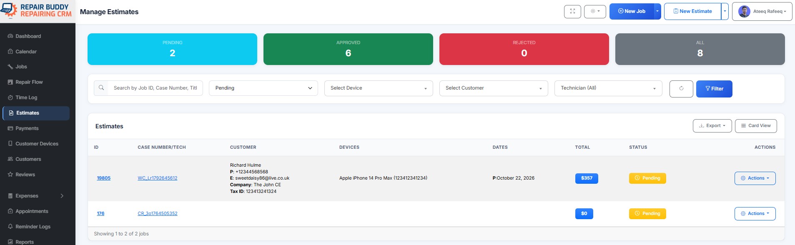
Task: Click the $357 total badge
Action: point(587,178)
